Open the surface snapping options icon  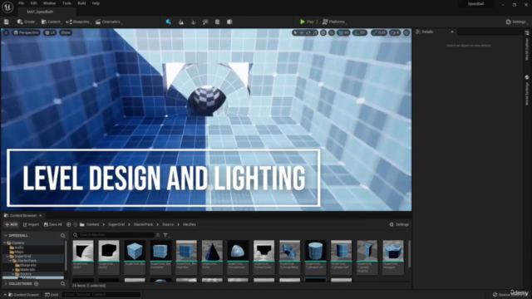click(x=332, y=33)
